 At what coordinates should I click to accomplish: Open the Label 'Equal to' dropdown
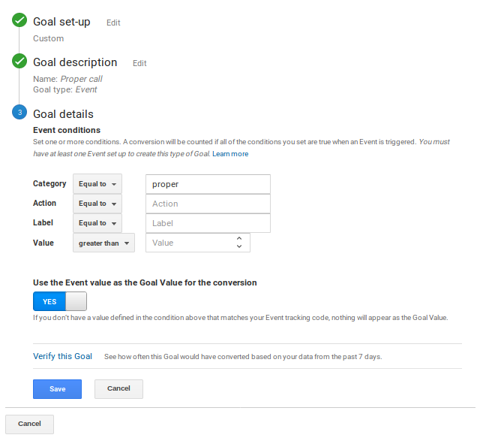point(97,223)
